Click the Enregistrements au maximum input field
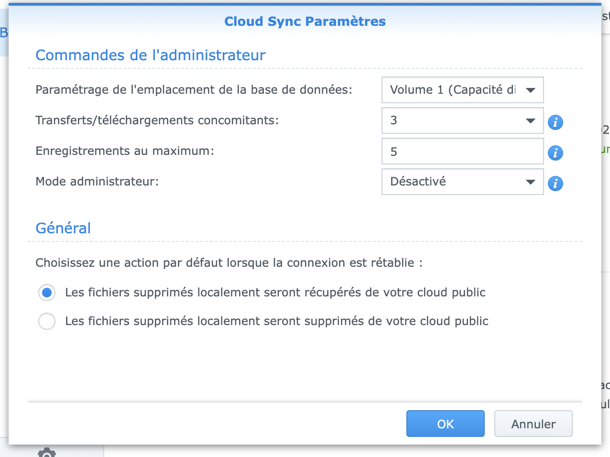Image resolution: width=610 pixels, height=457 pixels. pos(462,152)
